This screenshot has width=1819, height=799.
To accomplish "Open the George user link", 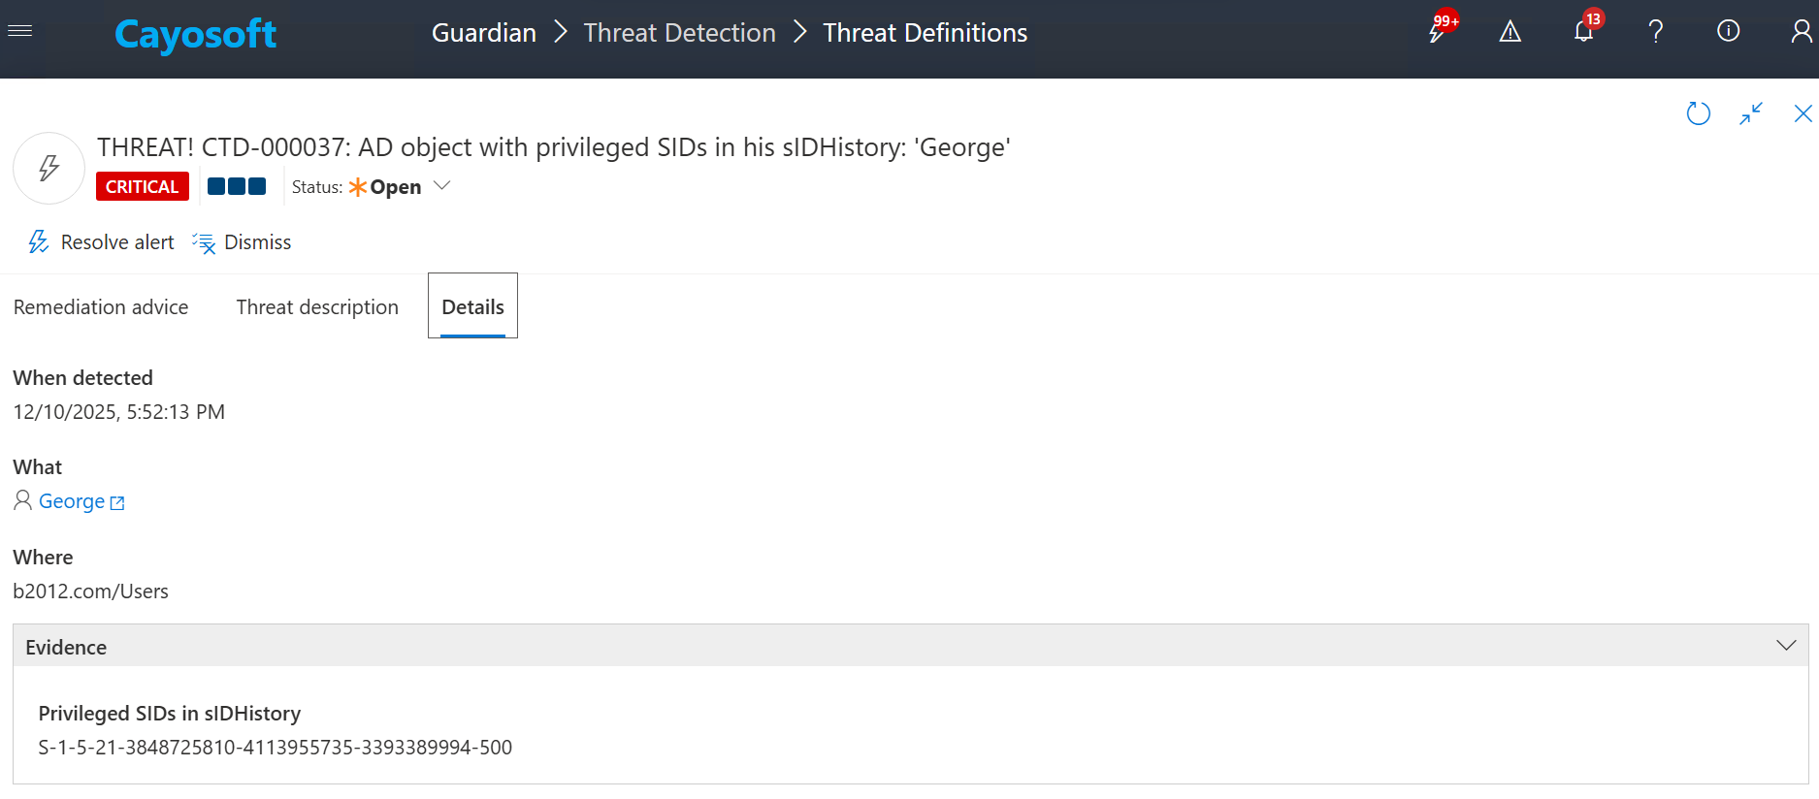I will [x=73, y=501].
